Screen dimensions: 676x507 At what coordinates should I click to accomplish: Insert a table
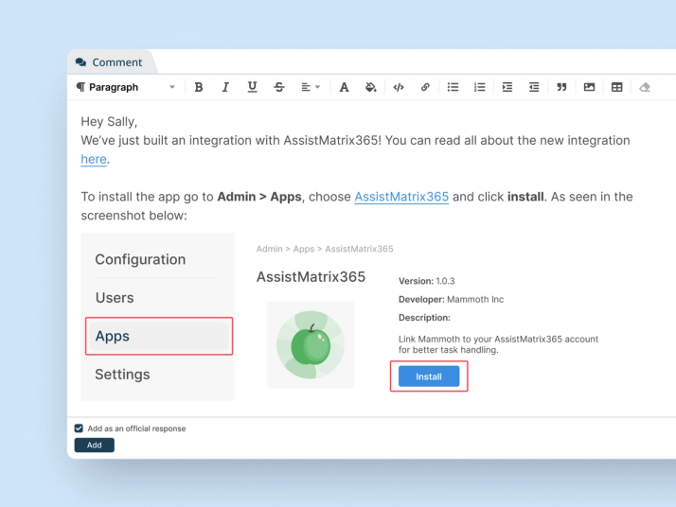click(616, 87)
